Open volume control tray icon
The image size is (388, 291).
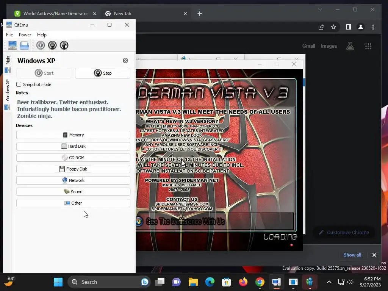(350, 282)
